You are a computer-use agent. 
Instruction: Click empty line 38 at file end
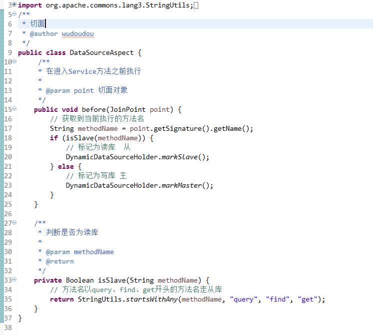pos(190,328)
